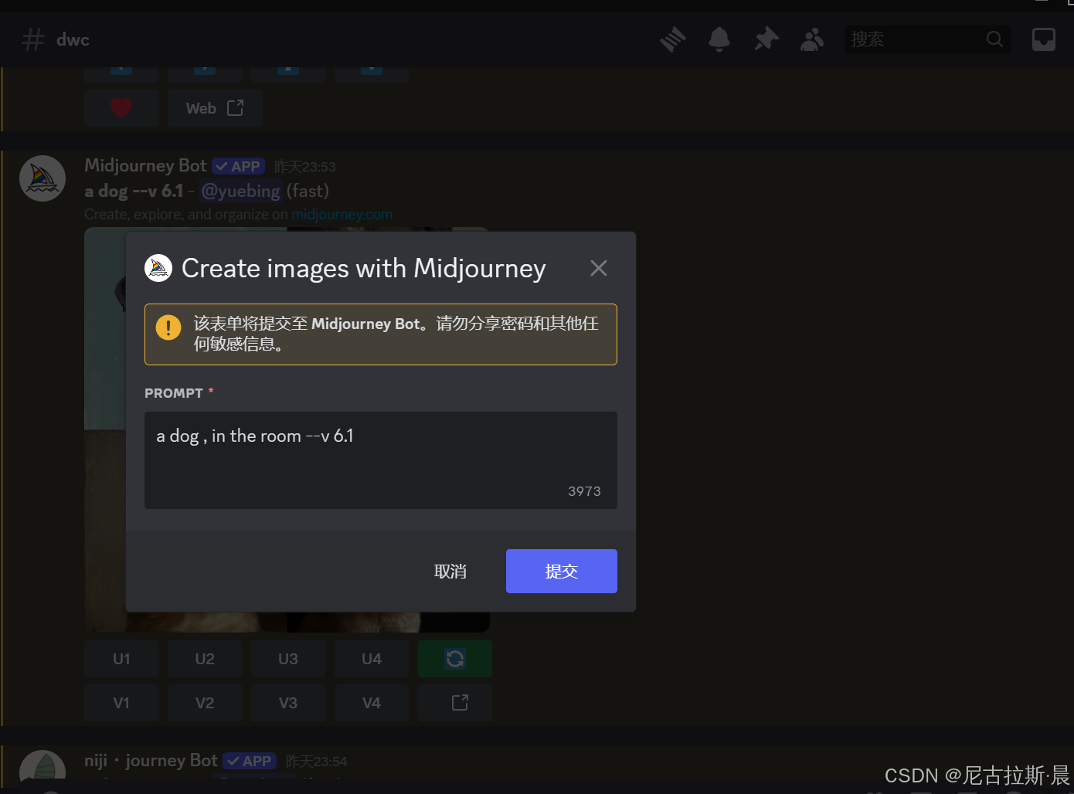The height and width of the screenshot is (794, 1074).
Task: Click the yellow warning icon
Action: pos(168,327)
